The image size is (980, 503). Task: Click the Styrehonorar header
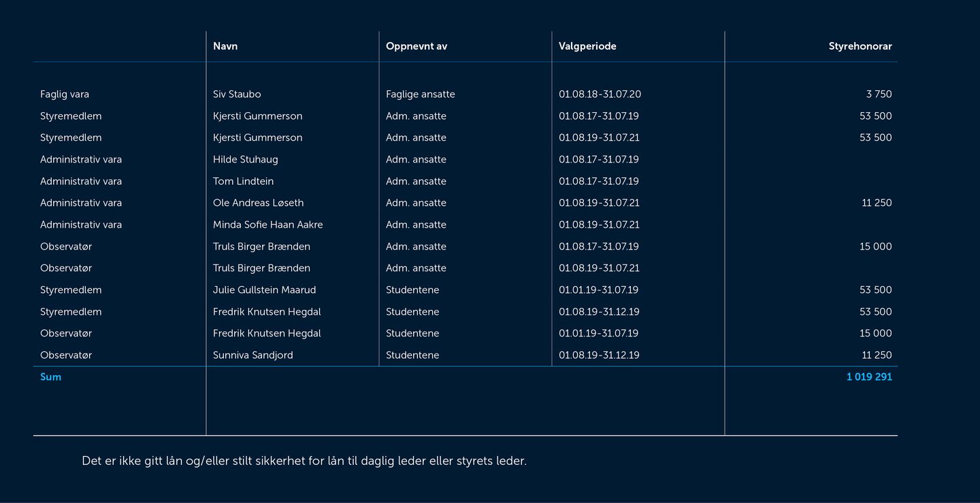860,46
